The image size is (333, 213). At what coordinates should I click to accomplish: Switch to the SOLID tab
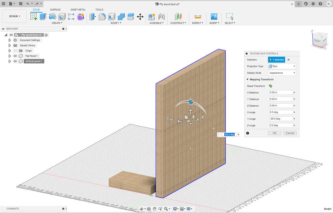coord(36,10)
